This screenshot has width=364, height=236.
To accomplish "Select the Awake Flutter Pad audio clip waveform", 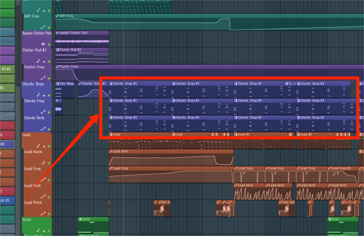I will (82, 41).
